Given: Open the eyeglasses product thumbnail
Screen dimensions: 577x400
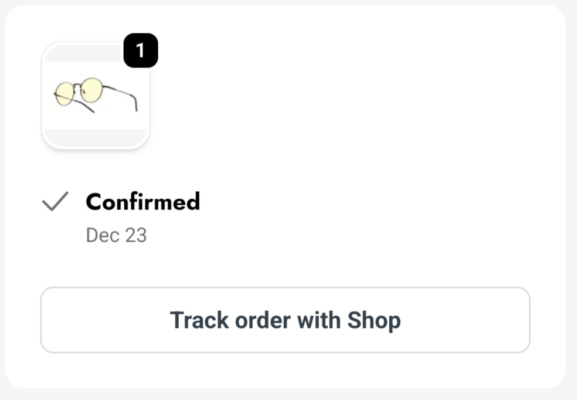Looking at the screenshot, I should click(96, 96).
